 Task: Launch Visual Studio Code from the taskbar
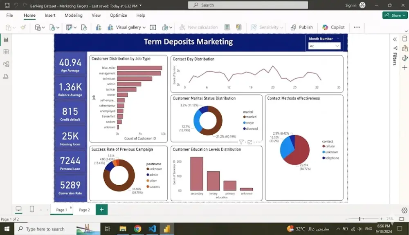pyautogui.click(x=152, y=228)
